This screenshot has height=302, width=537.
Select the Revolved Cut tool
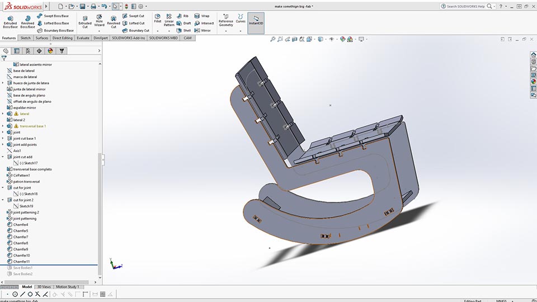pos(114,22)
